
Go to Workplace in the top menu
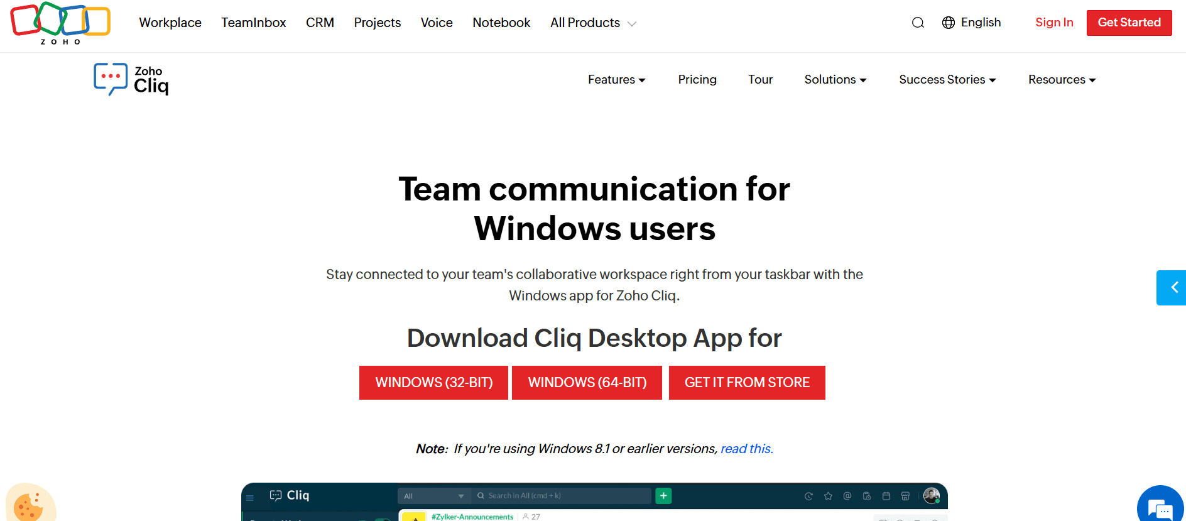(170, 23)
